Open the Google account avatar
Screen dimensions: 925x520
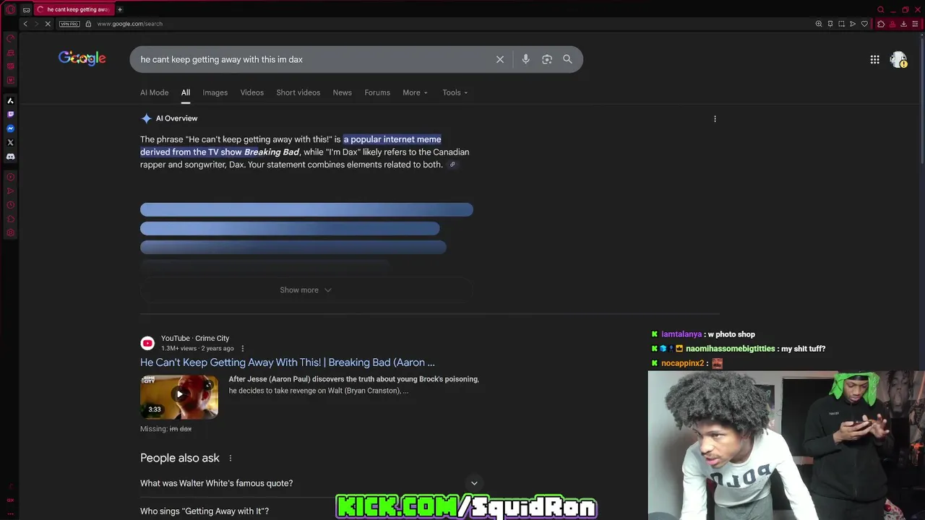pyautogui.click(x=898, y=60)
